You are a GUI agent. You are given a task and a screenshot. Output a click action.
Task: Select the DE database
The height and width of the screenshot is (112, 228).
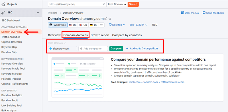[94, 25]
